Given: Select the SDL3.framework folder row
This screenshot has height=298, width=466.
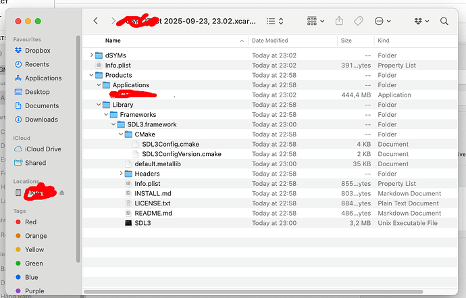Looking at the screenshot, I should coord(270,124).
